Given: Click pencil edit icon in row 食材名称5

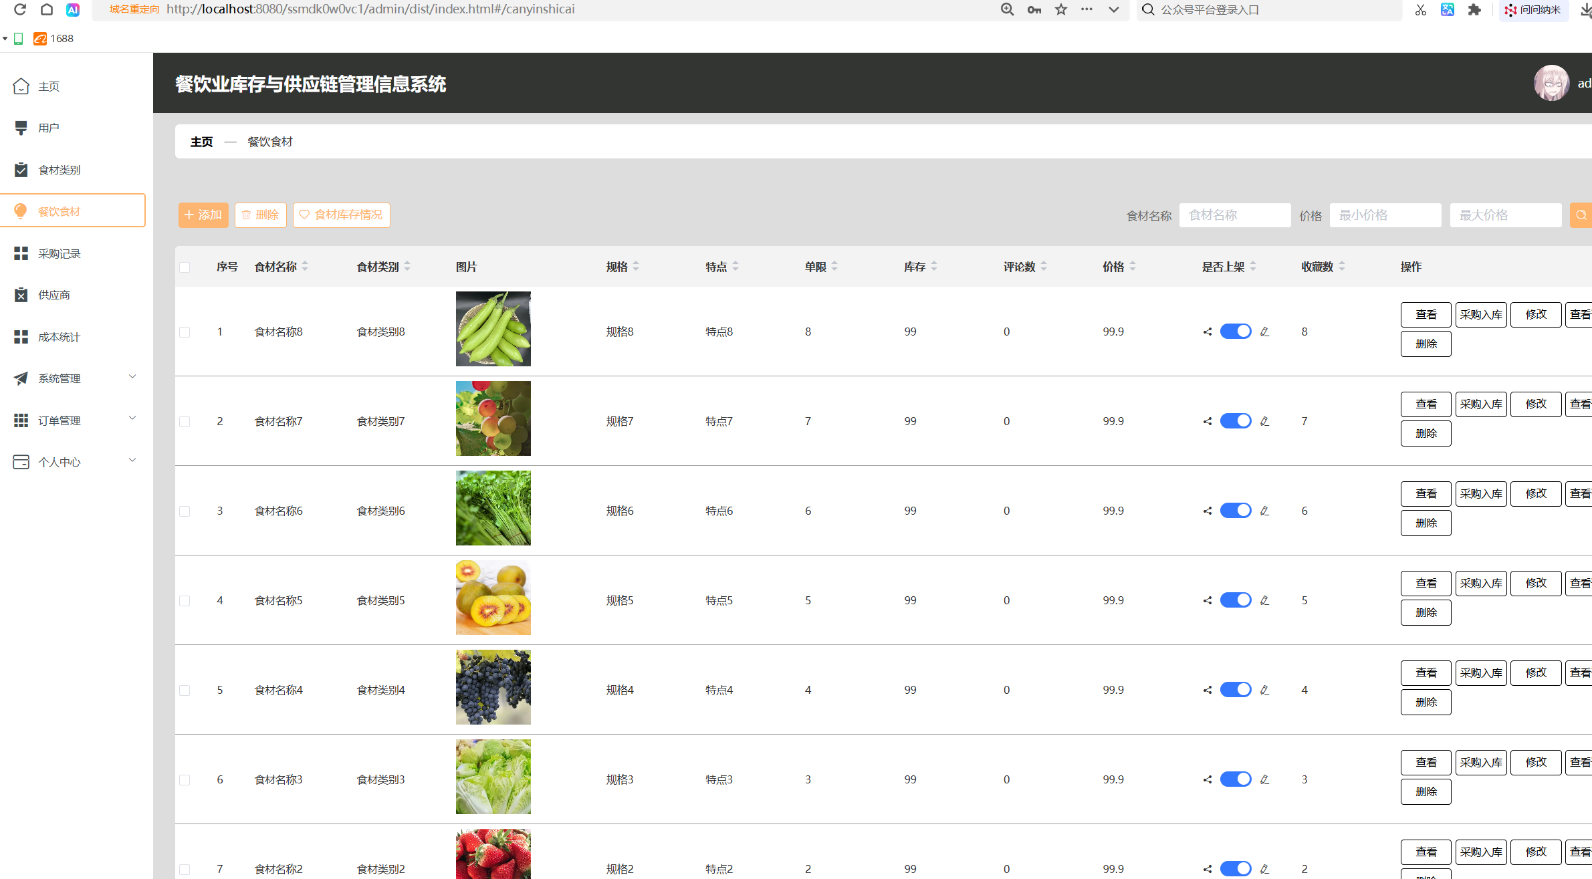Looking at the screenshot, I should click(1264, 600).
